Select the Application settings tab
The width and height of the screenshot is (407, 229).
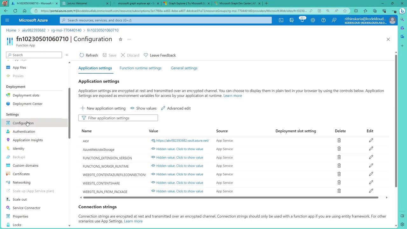coord(95,68)
